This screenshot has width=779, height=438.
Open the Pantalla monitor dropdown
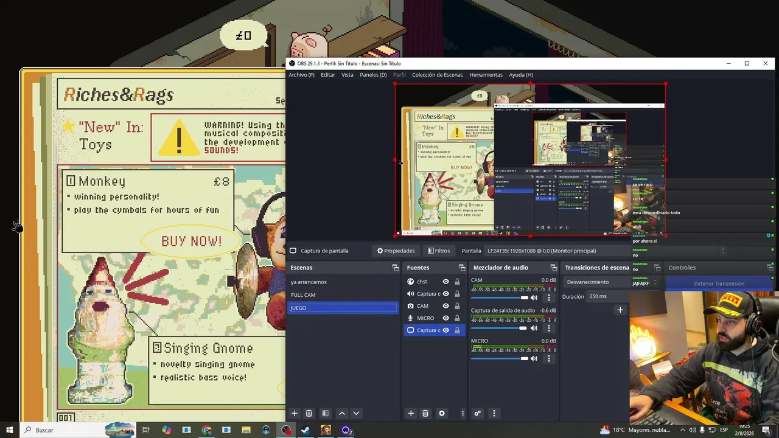[606, 251]
